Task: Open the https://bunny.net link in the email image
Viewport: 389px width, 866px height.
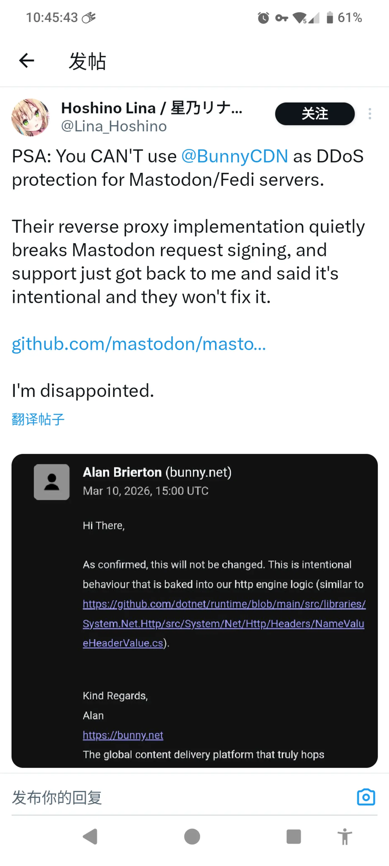Action: tap(123, 735)
